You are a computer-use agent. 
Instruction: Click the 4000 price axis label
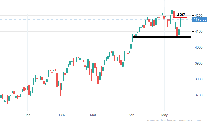[x=199, y=47]
